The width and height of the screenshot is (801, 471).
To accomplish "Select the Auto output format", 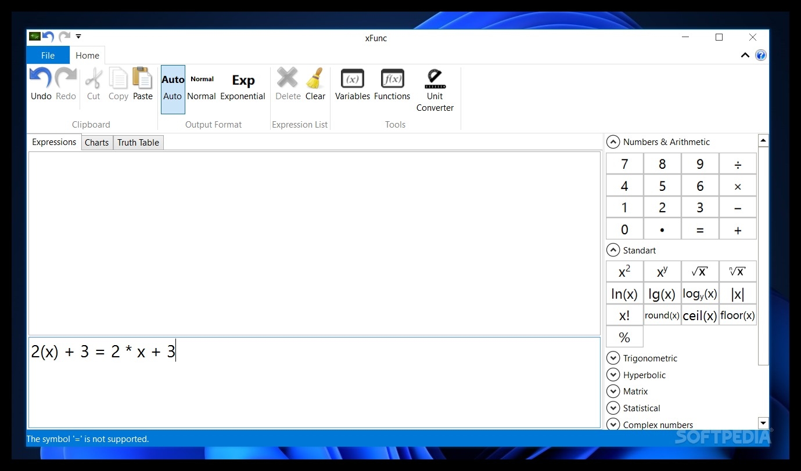I will (173, 89).
